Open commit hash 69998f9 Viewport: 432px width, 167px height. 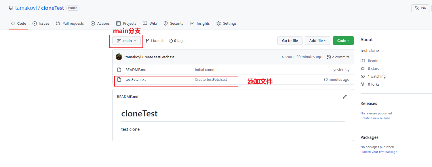click(288, 57)
